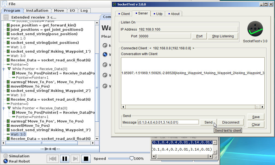Switch to the Log tab
Image resolution: width=275 pixels, height=165 pixels.
pos(84,11)
